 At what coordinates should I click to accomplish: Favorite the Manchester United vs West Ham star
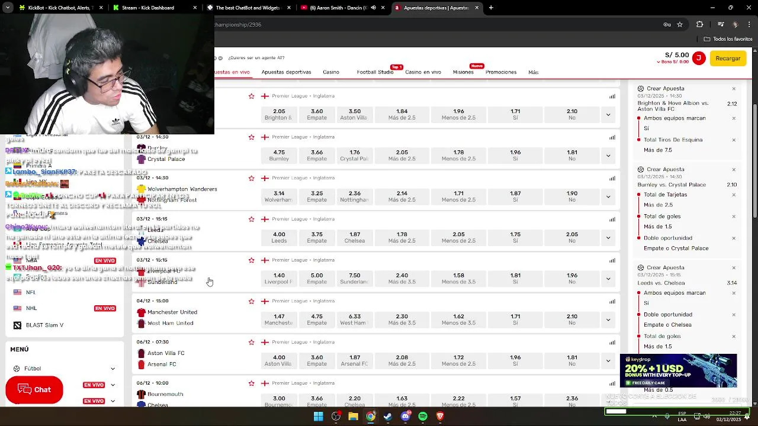(251, 301)
